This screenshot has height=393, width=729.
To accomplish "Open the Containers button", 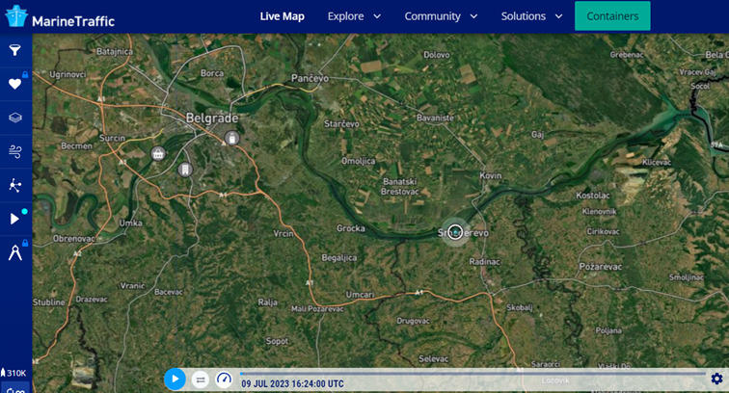I will 612,16.
